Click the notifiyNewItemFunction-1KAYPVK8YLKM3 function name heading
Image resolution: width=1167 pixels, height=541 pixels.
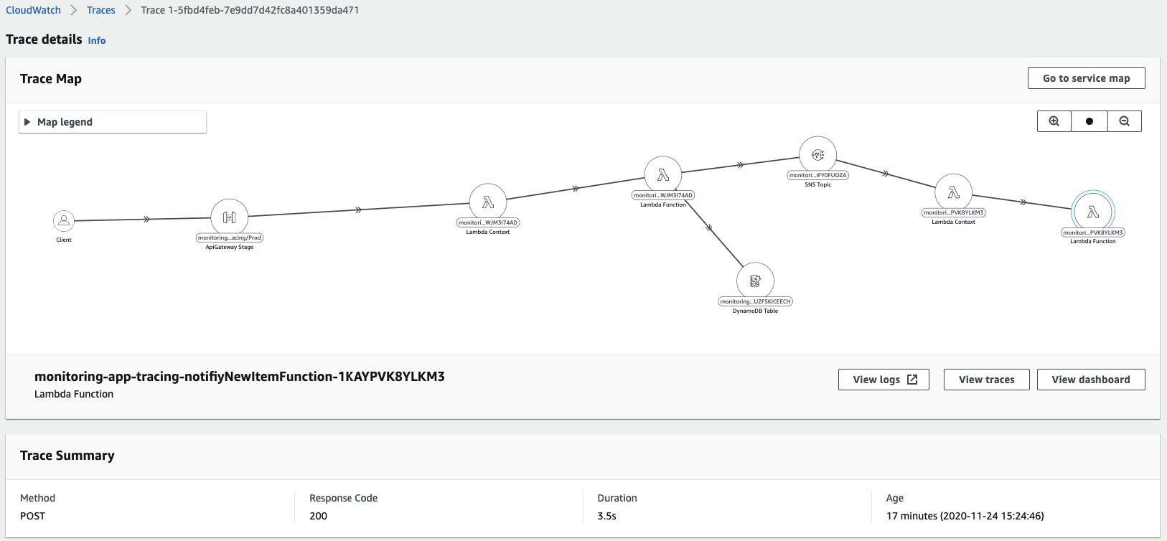tap(240, 377)
